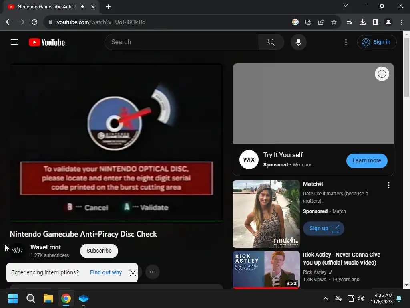Sign in to YouTube
The height and width of the screenshot is (308, 410).
[376, 42]
